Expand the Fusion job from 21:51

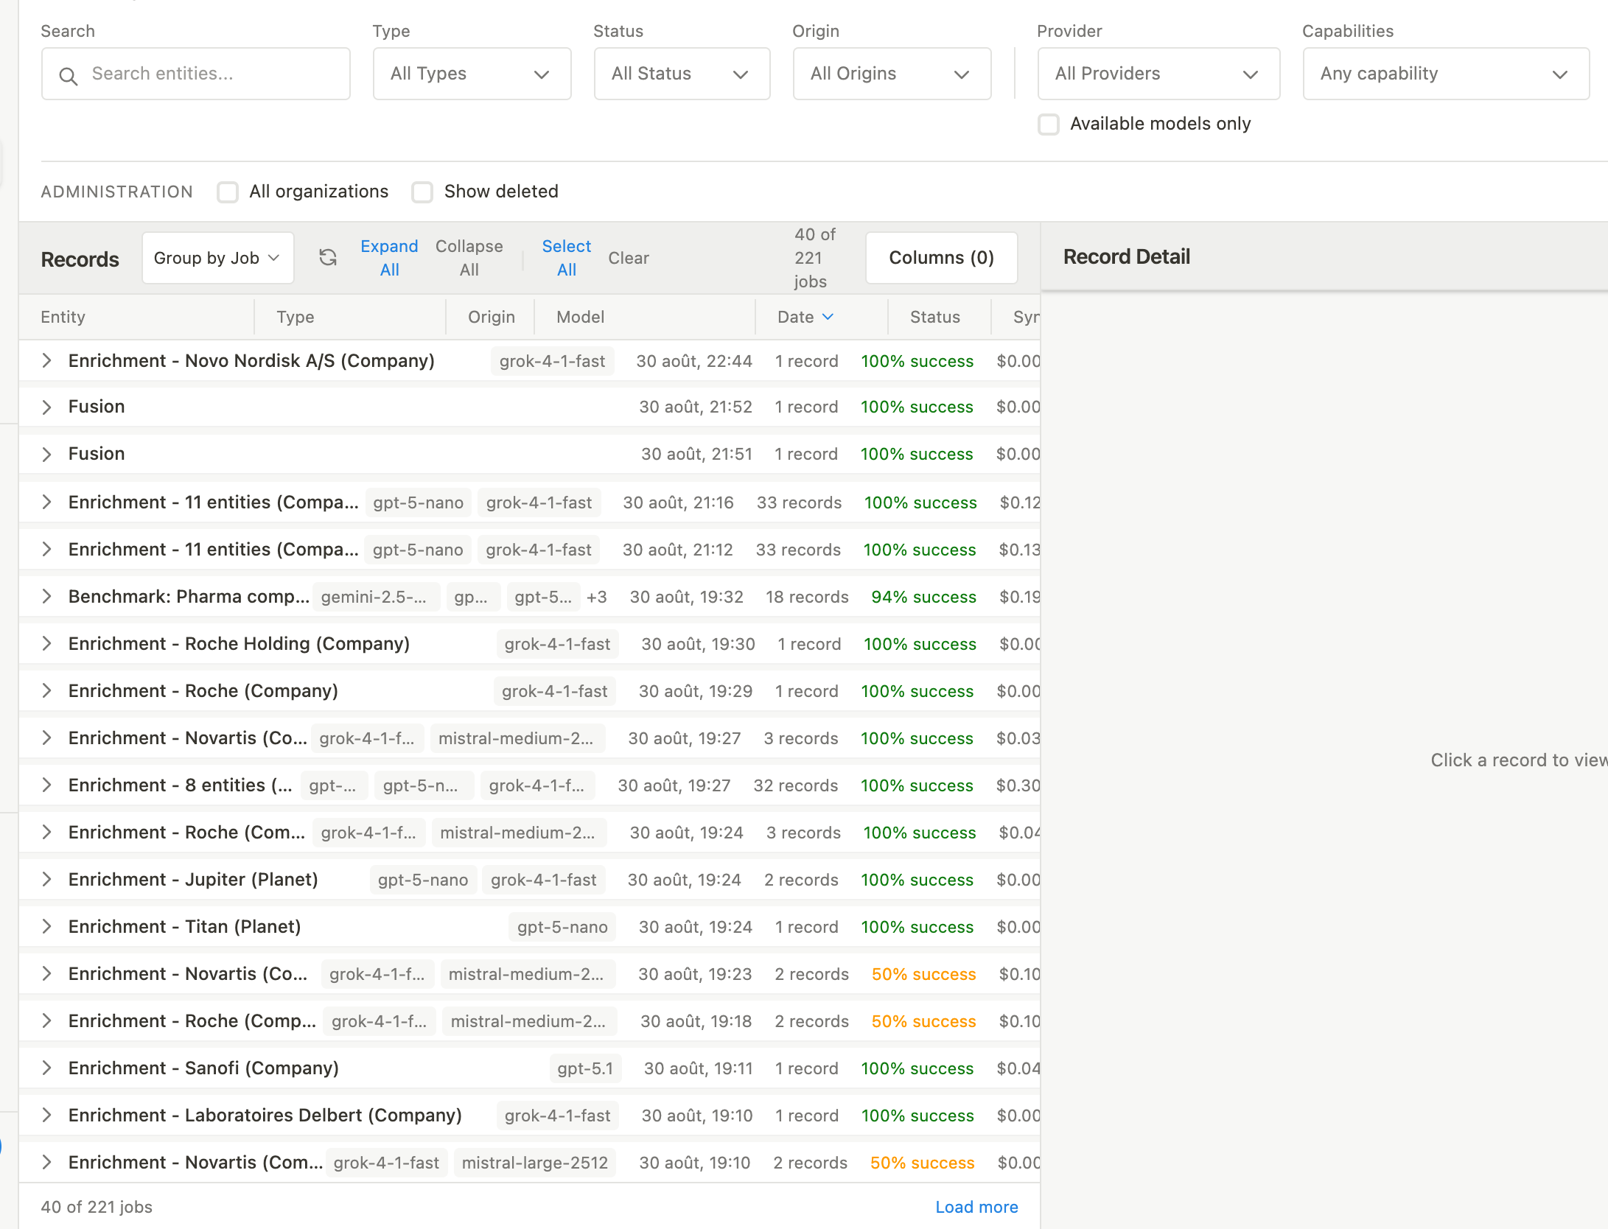click(46, 454)
